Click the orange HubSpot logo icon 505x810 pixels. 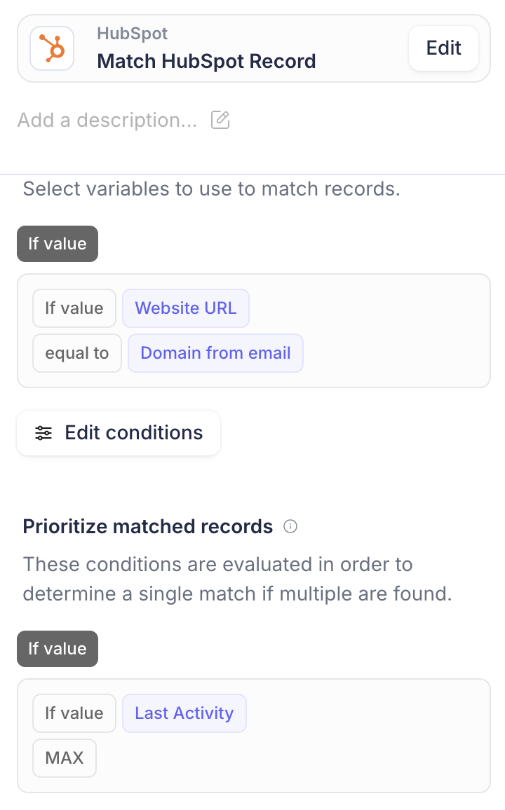tap(52, 48)
